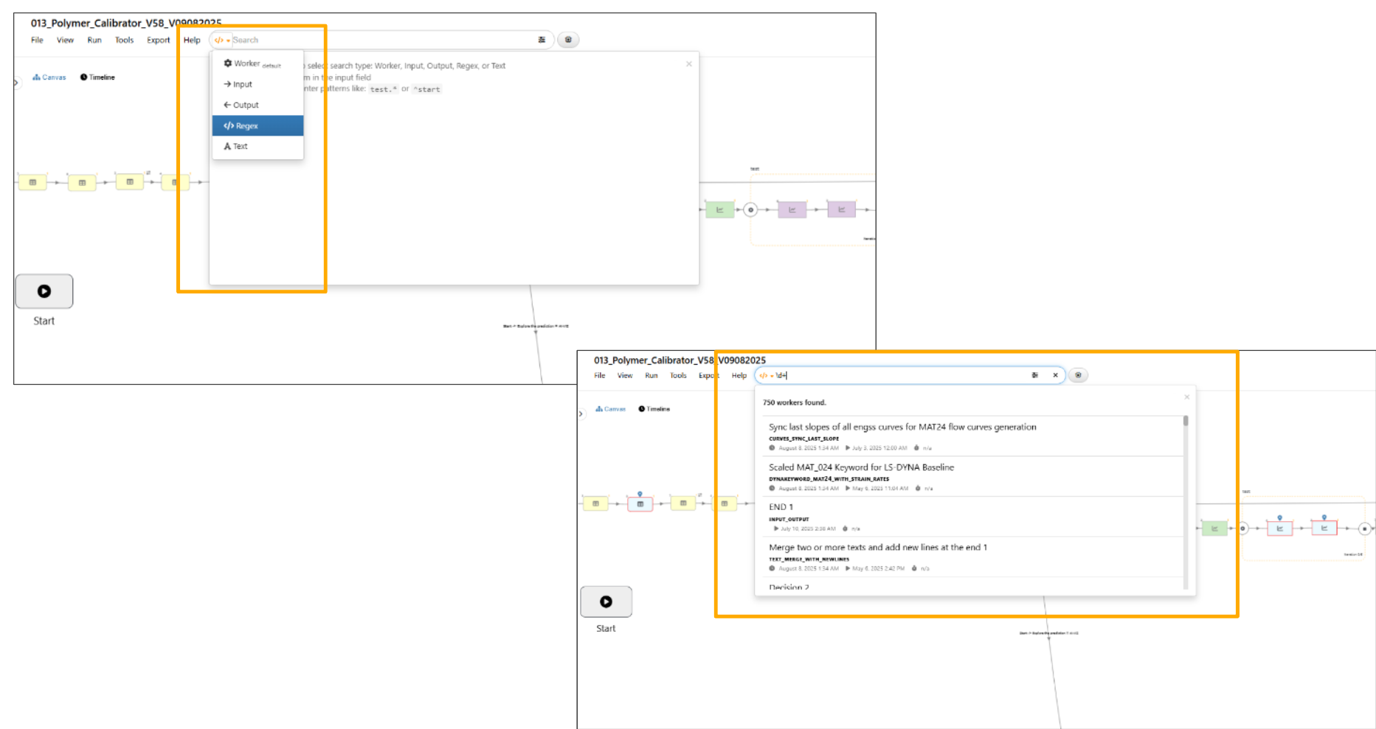This screenshot has width=1376, height=729.
Task: Click search field containing \d+ pattern
Action: [900, 375]
